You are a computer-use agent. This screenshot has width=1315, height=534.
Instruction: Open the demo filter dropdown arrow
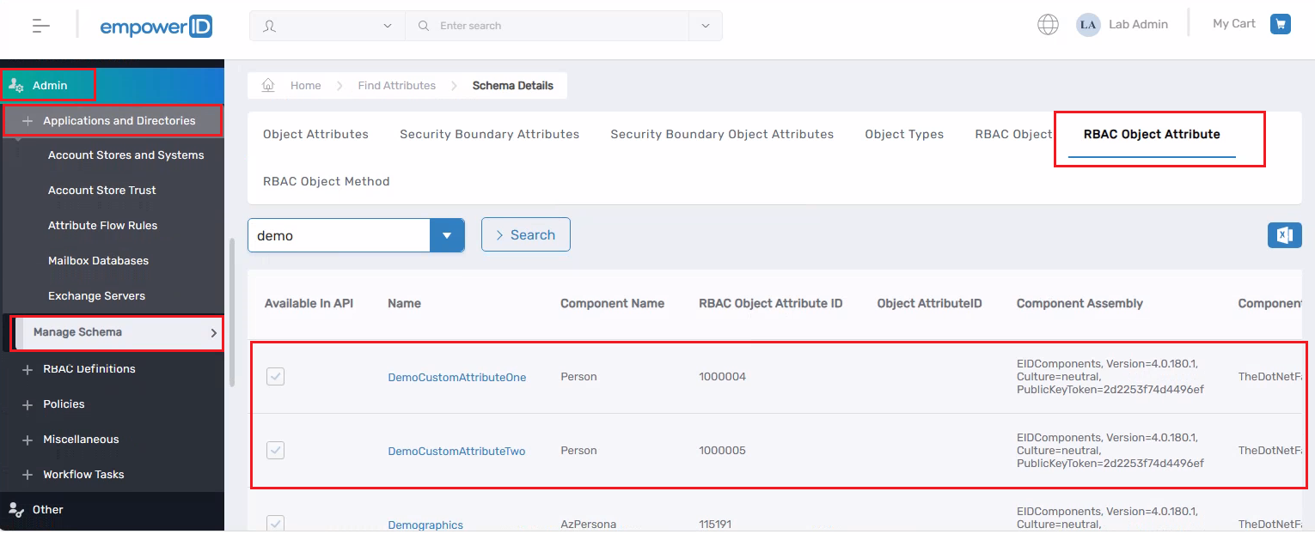click(x=447, y=235)
